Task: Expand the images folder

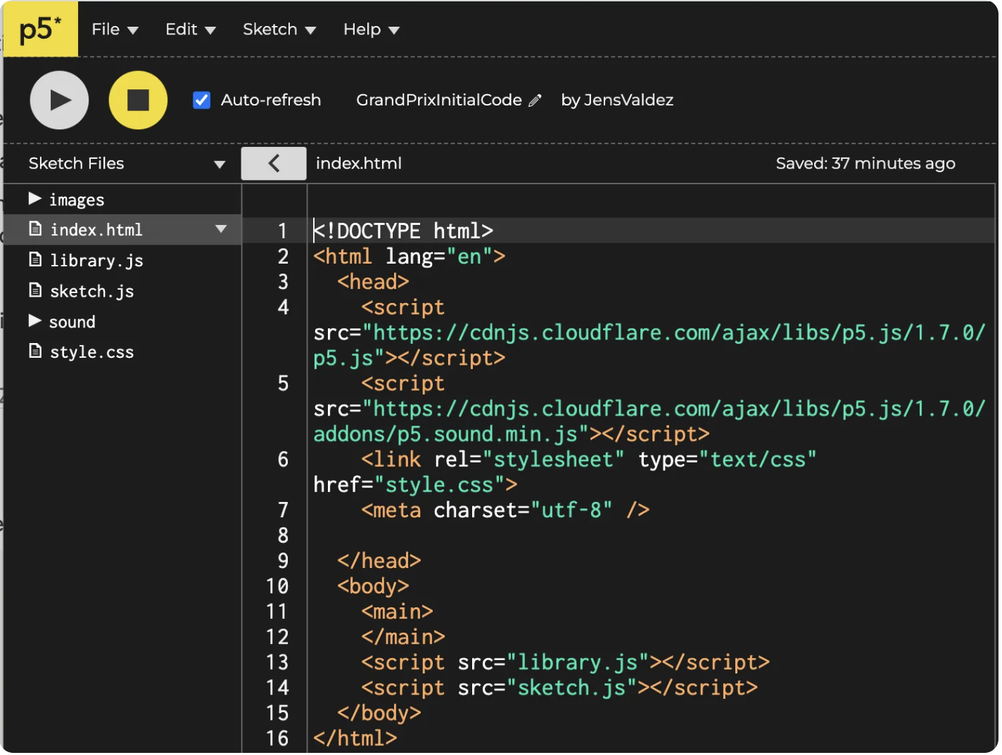Action: pos(34,198)
